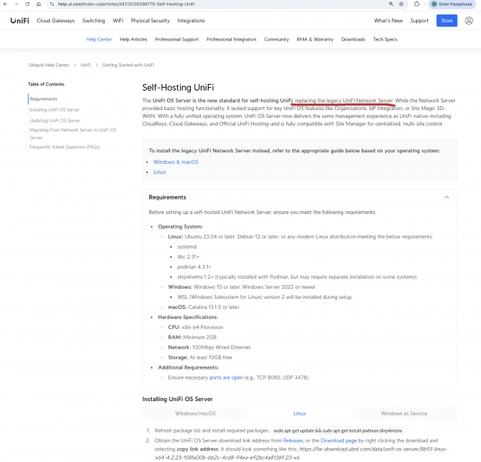The height and width of the screenshot is (462, 481).
Task: Open What's New link
Action: click(388, 21)
